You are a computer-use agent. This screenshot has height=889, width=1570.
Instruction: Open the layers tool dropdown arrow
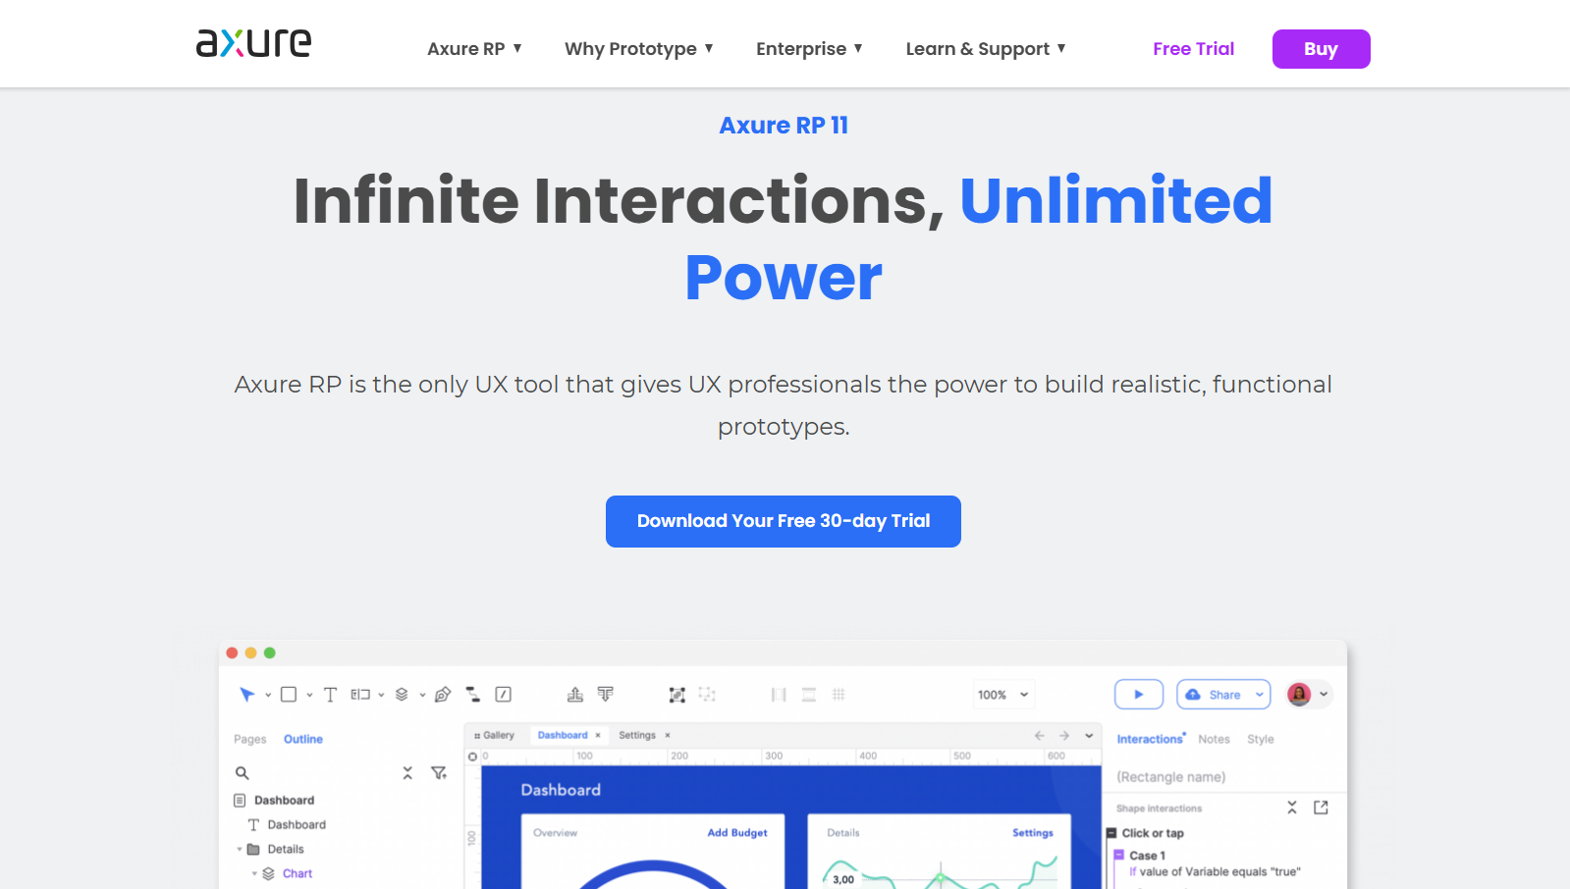coord(422,695)
